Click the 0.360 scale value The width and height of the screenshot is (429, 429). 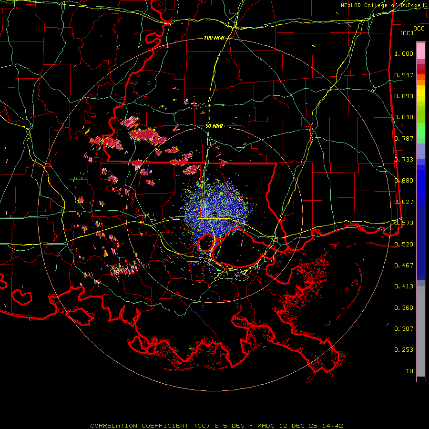[404, 308]
